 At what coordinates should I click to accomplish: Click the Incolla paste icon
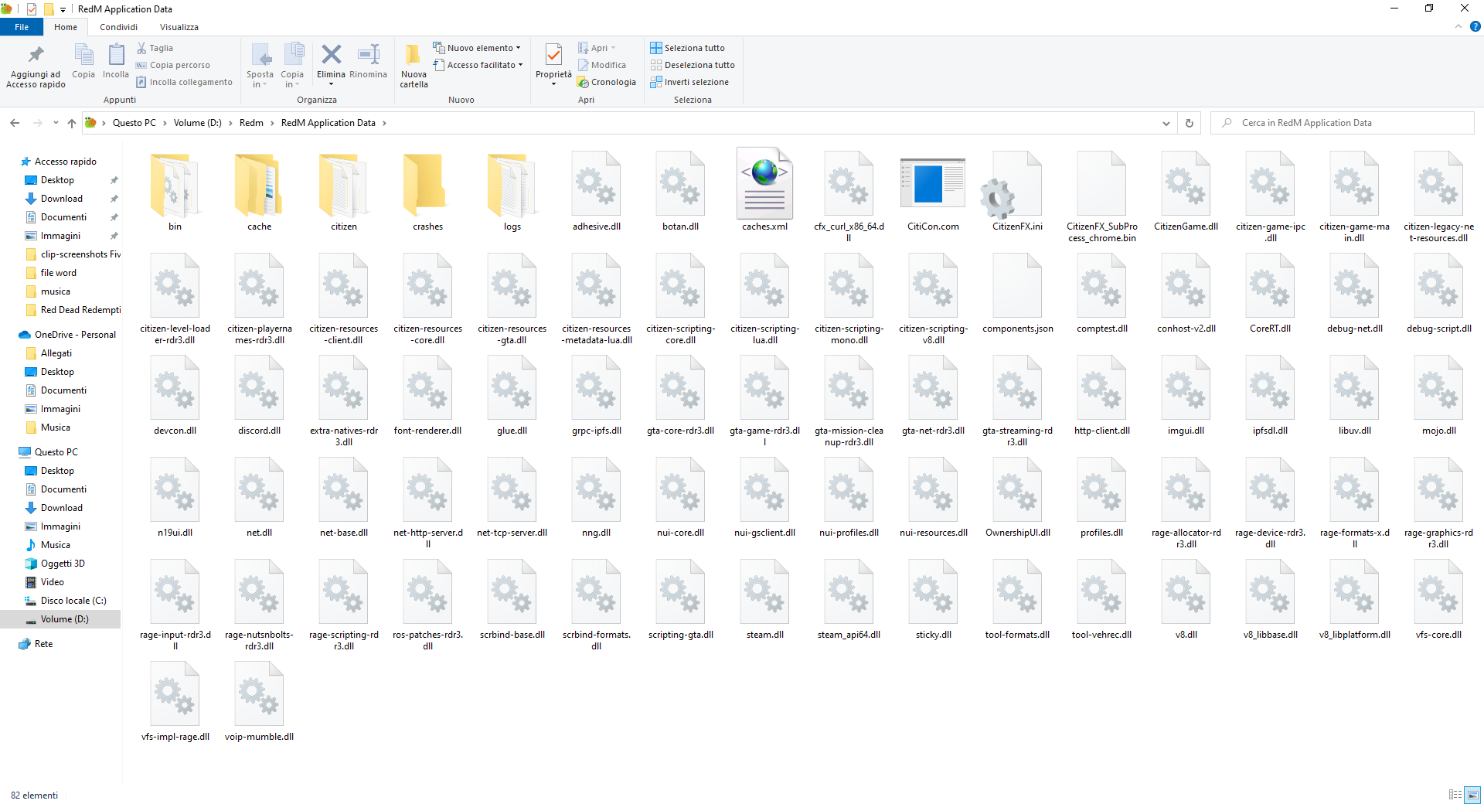[116, 61]
